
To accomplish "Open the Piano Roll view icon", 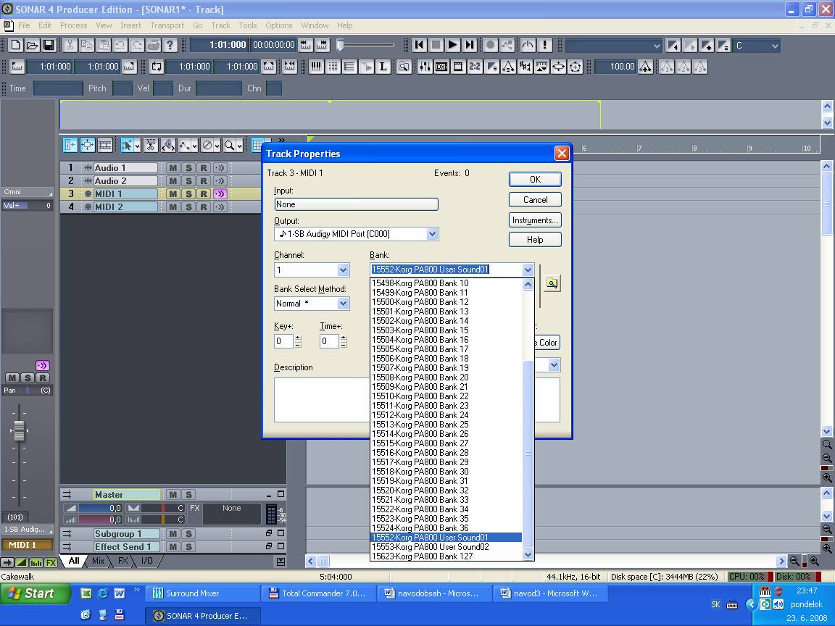I will [x=316, y=67].
